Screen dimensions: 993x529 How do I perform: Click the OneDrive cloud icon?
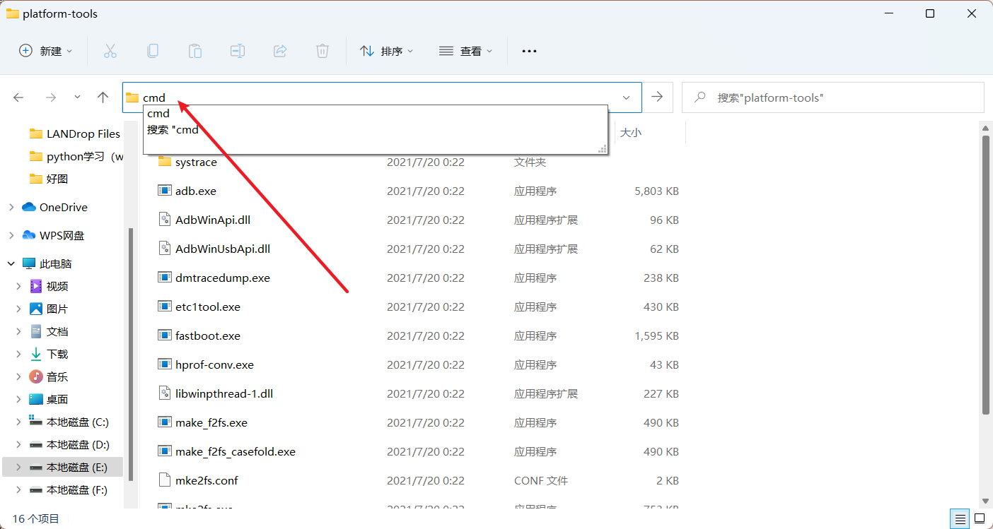pyautogui.click(x=29, y=207)
